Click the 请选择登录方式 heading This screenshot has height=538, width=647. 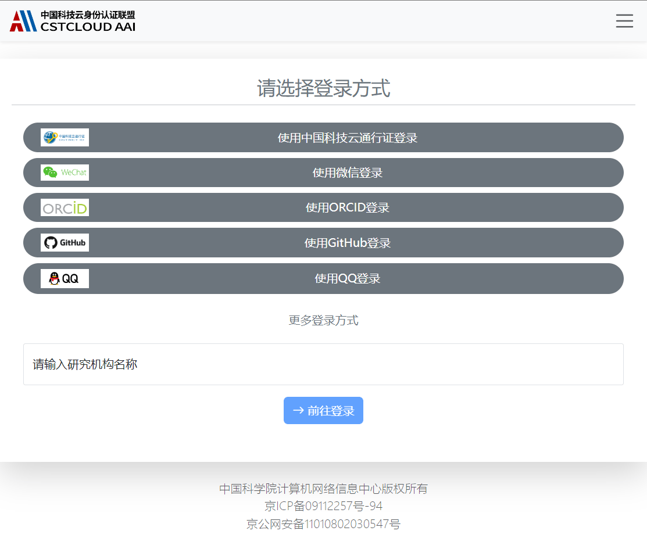point(323,89)
